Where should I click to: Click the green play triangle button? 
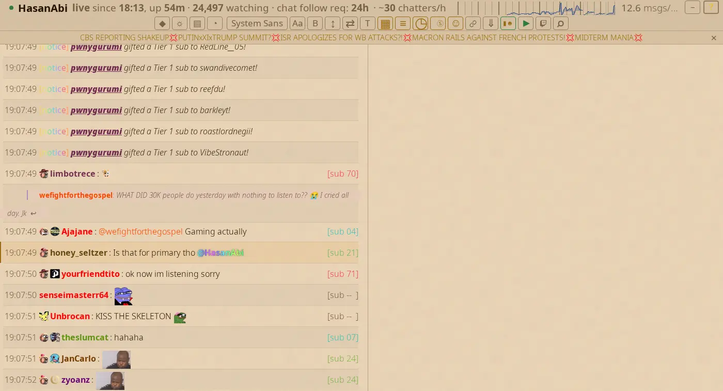pos(526,23)
